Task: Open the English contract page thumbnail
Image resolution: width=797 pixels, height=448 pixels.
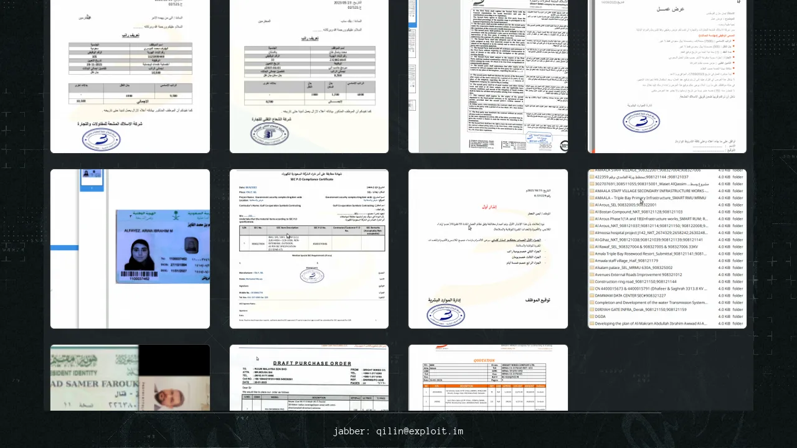Action: click(488, 76)
